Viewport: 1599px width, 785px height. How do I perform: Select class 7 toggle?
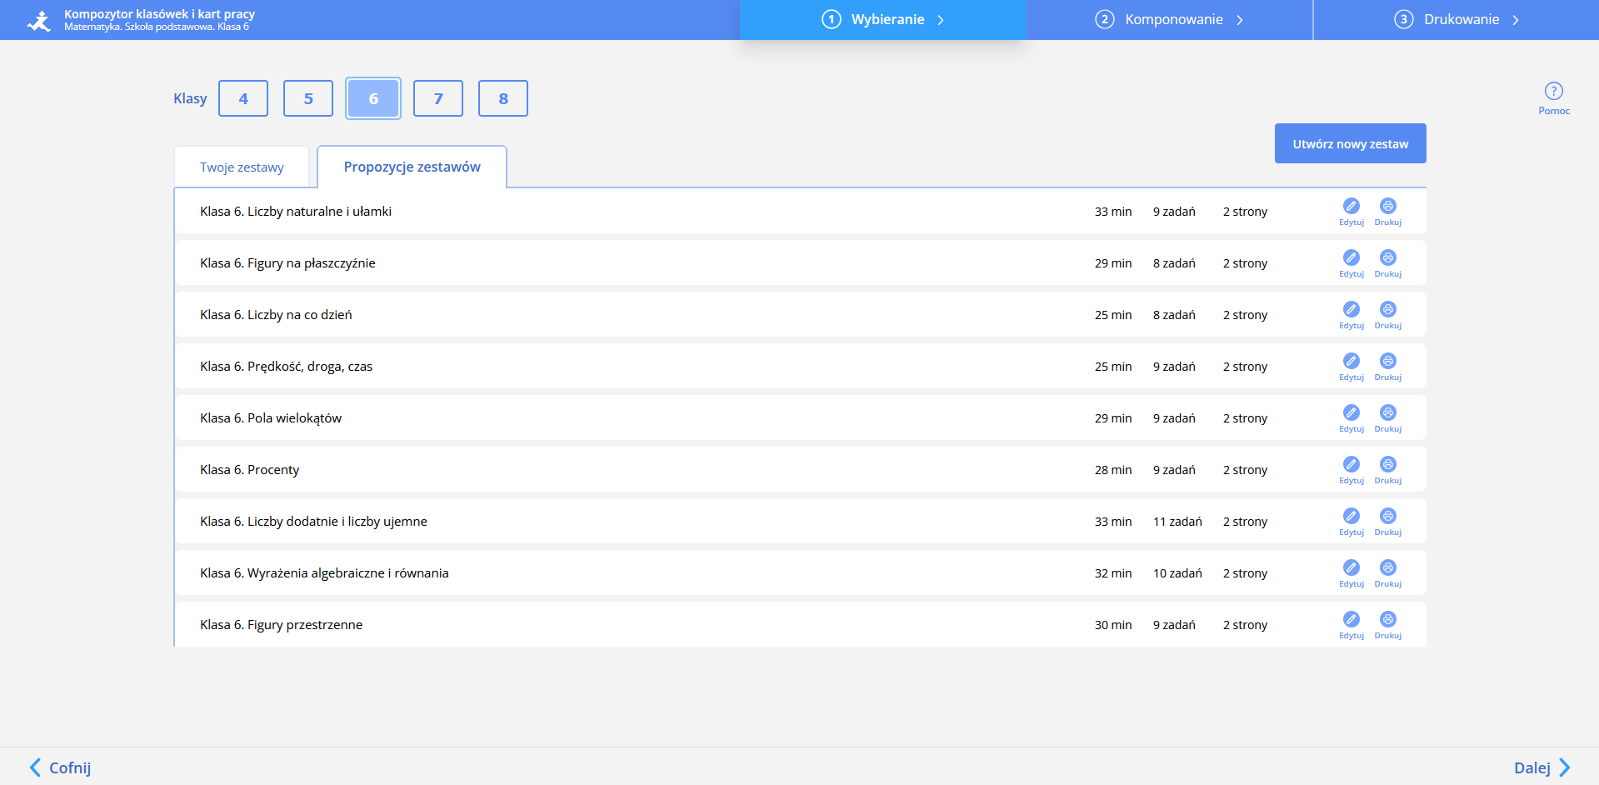[x=438, y=98]
